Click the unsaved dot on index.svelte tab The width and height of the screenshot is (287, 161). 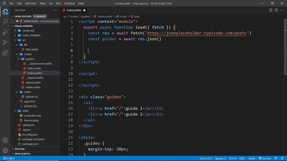(x=84, y=10)
